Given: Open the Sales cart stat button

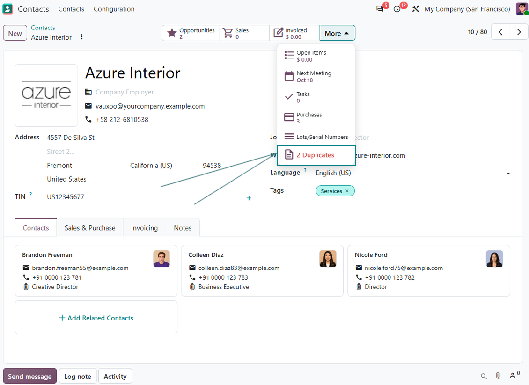Looking at the screenshot, I should 244,33.
